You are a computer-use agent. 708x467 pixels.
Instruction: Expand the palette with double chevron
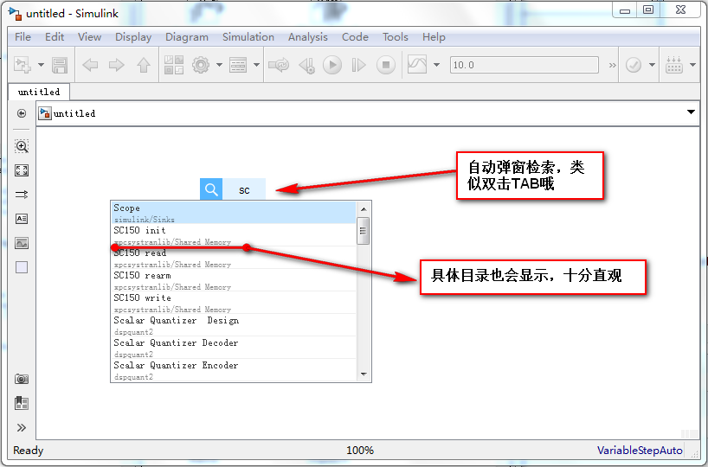(22, 428)
